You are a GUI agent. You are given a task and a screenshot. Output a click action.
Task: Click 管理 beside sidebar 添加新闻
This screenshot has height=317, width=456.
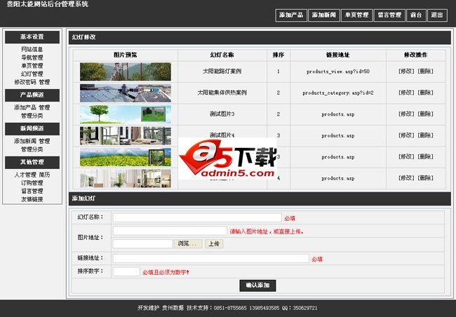coord(44,142)
